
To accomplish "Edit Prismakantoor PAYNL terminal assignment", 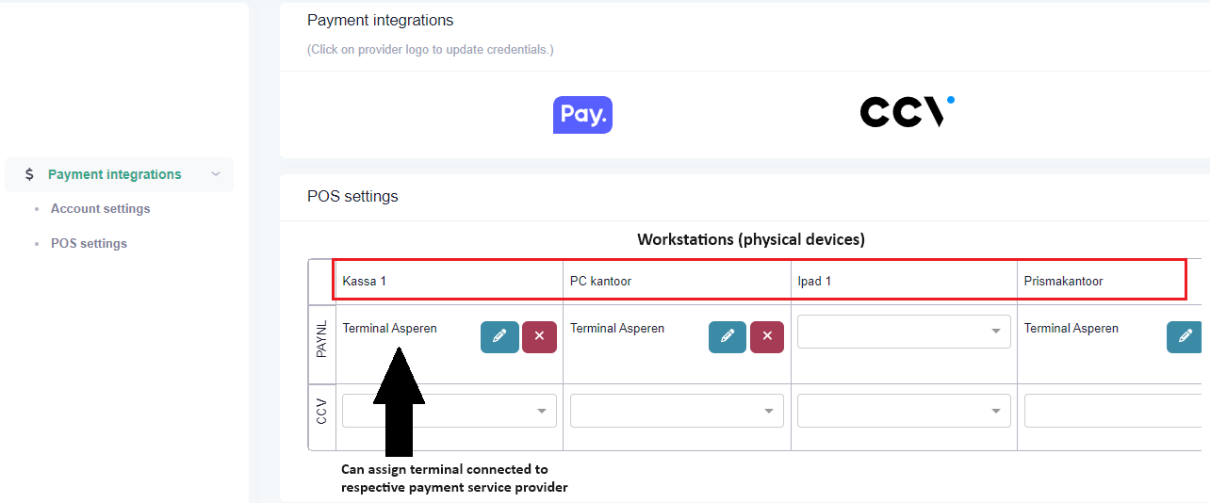I will [x=1184, y=337].
